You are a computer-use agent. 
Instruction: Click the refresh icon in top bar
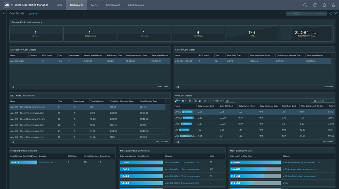click(315, 5)
